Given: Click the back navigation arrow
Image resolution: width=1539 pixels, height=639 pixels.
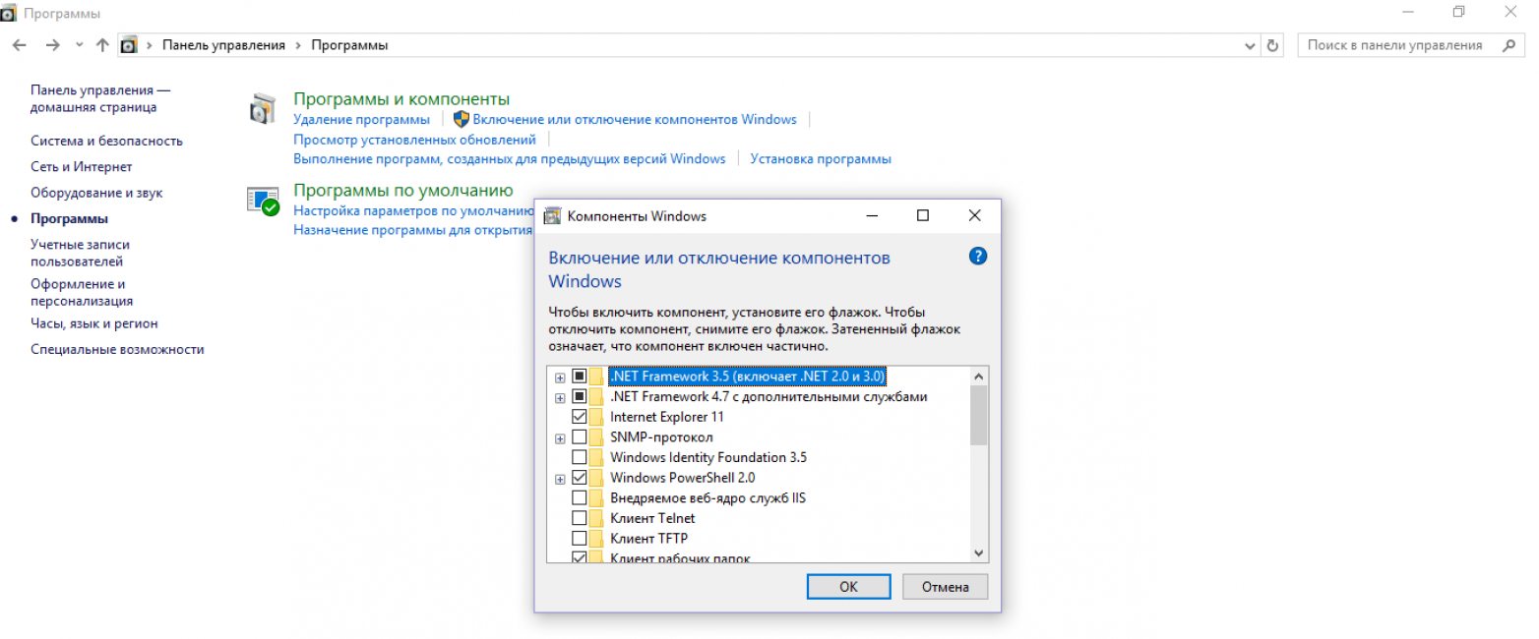Looking at the screenshot, I should tap(20, 45).
